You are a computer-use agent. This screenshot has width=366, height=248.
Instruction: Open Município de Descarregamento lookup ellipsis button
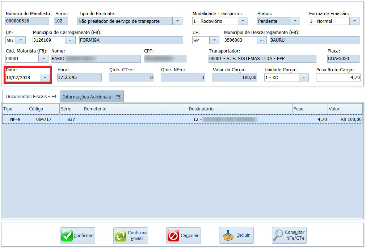pyautogui.click(x=261, y=40)
